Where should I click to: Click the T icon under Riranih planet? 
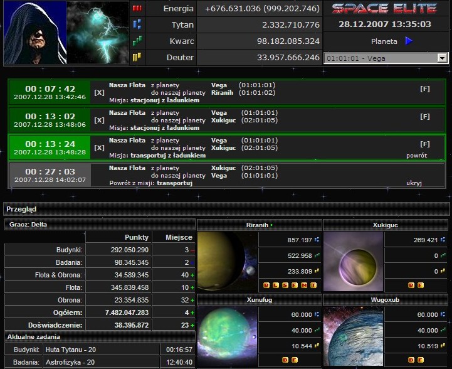[313, 285]
